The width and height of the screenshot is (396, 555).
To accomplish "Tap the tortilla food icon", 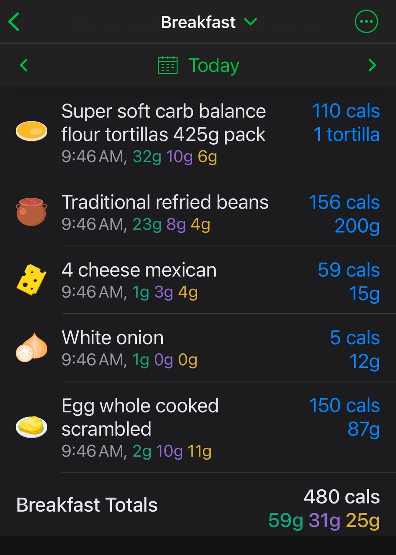I will click(x=32, y=131).
